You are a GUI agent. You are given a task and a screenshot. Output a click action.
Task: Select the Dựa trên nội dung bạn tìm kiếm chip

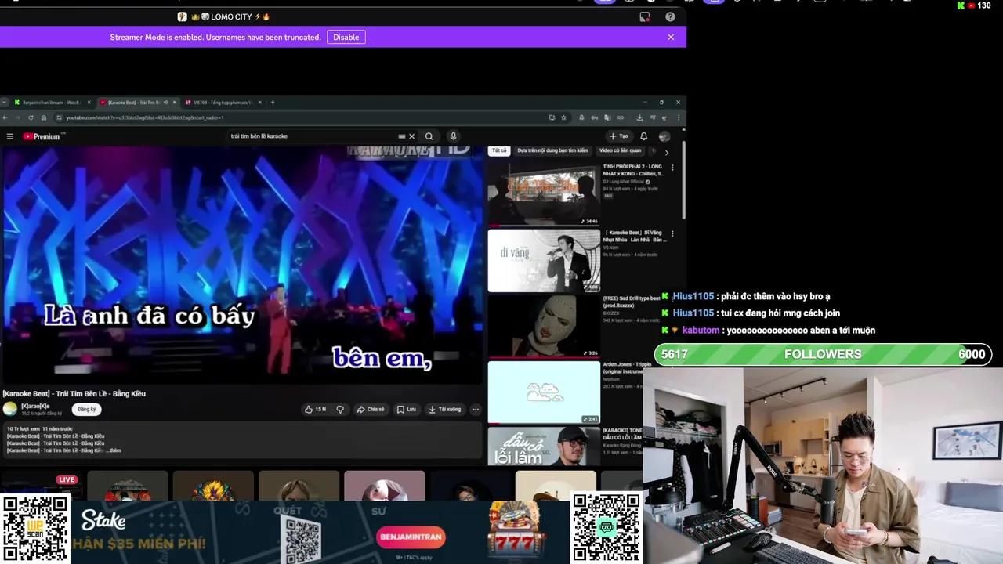(x=552, y=150)
